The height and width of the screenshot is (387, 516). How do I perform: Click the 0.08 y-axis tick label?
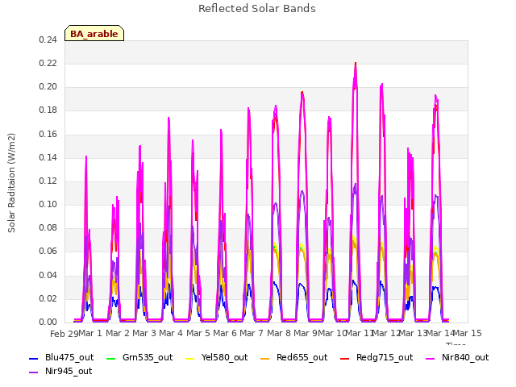48,227
